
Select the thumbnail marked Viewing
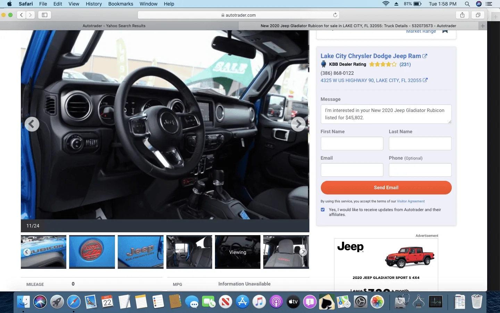coord(237,252)
